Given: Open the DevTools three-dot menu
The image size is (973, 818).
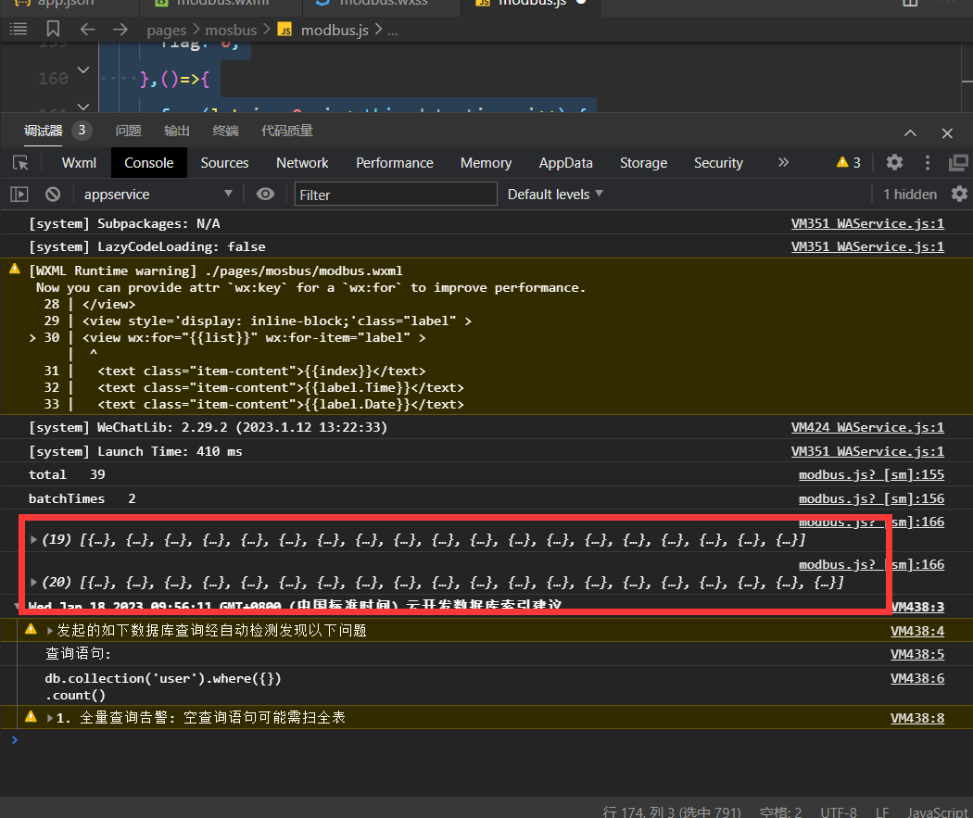Looking at the screenshot, I should pyautogui.click(x=928, y=162).
